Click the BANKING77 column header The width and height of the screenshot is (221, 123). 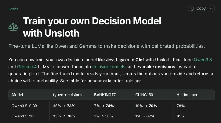pos(105,95)
